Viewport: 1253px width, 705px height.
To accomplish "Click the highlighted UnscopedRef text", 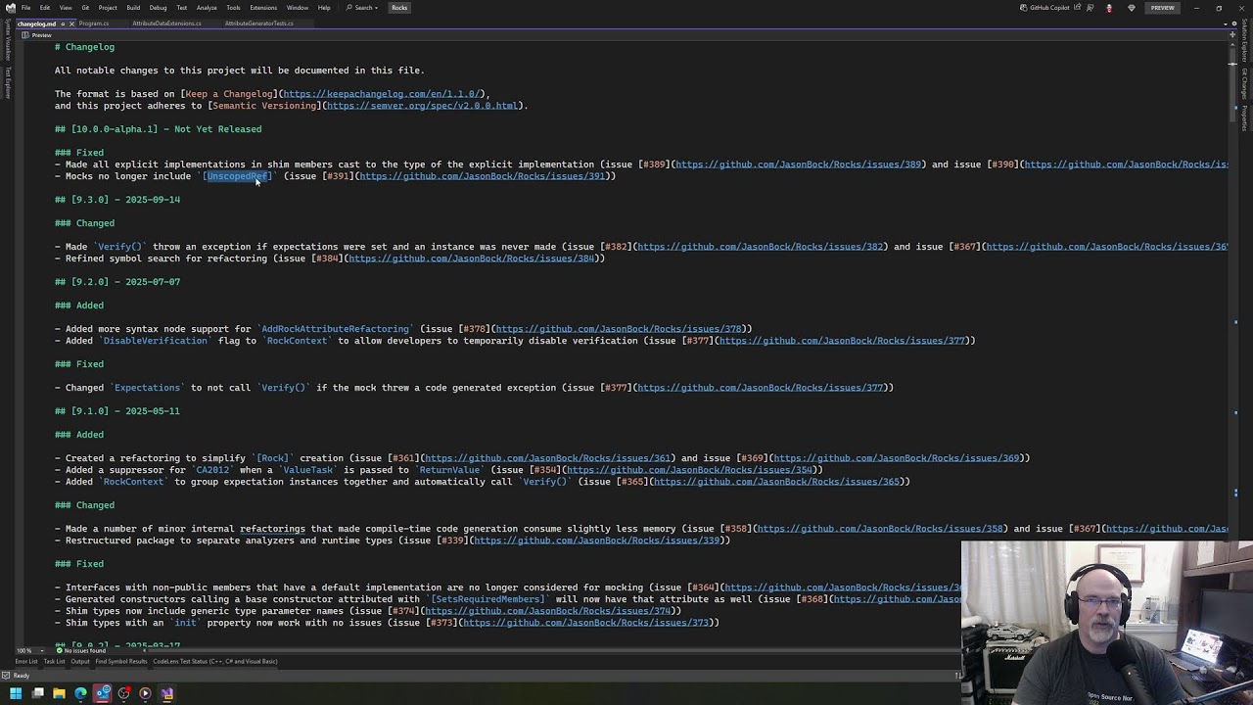I will pyautogui.click(x=237, y=176).
